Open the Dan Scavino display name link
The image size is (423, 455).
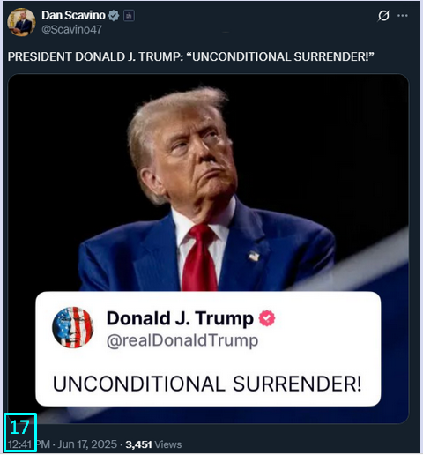73,16
